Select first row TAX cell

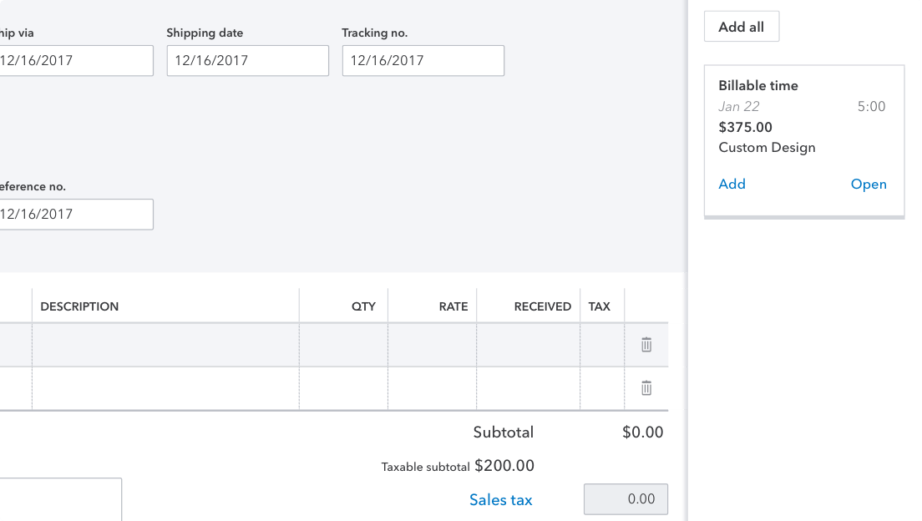click(x=602, y=345)
